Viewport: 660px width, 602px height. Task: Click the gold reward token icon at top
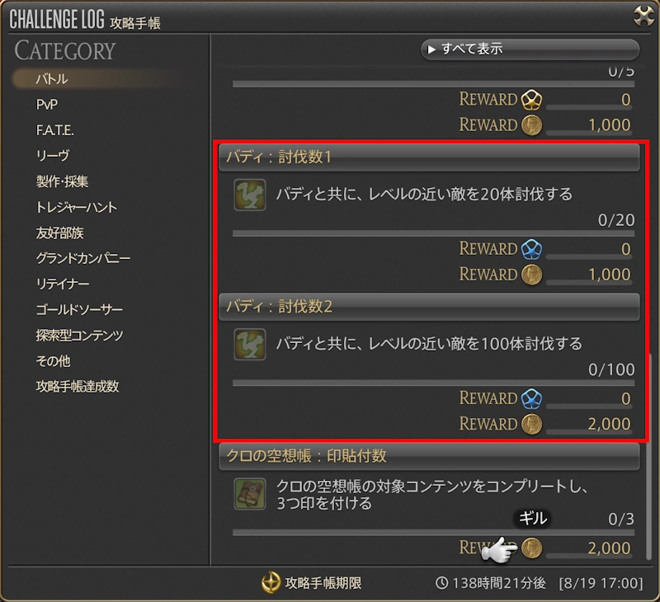[x=531, y=100]
